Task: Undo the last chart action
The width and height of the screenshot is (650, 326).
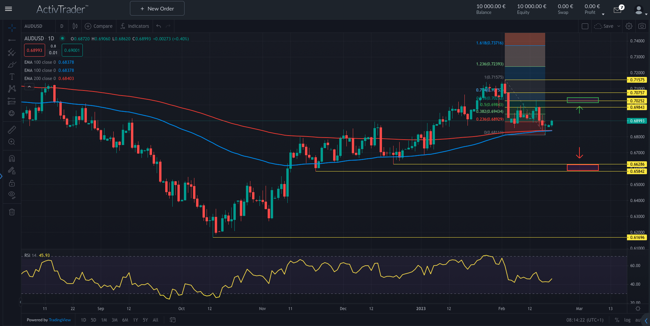Action: (158, 26)
